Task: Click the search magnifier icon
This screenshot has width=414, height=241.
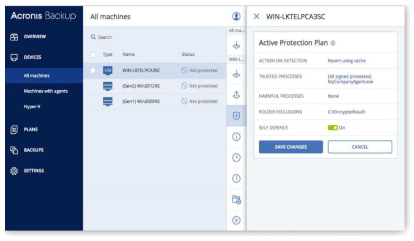Action: [93, 37]
